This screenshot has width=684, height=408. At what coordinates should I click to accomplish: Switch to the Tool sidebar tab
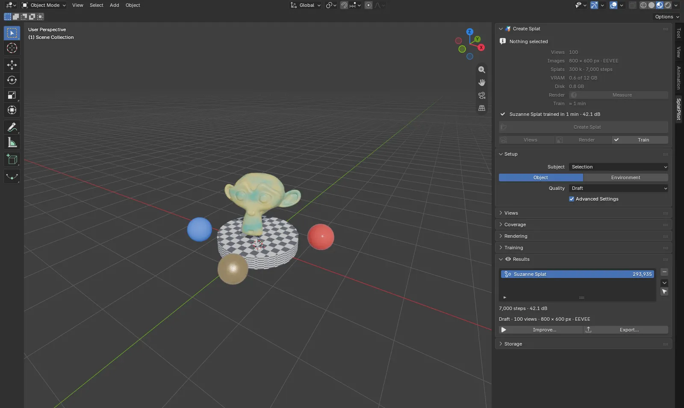click(678, 33)
